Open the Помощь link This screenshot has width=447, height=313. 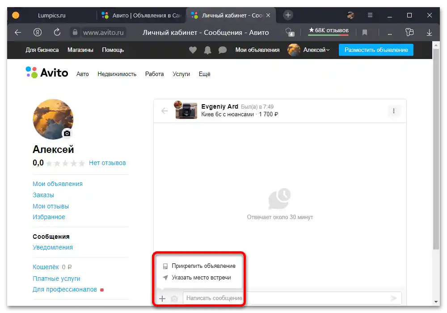113,50
